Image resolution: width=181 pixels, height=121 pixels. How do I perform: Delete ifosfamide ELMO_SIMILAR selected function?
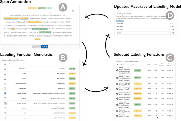point(172,111)
